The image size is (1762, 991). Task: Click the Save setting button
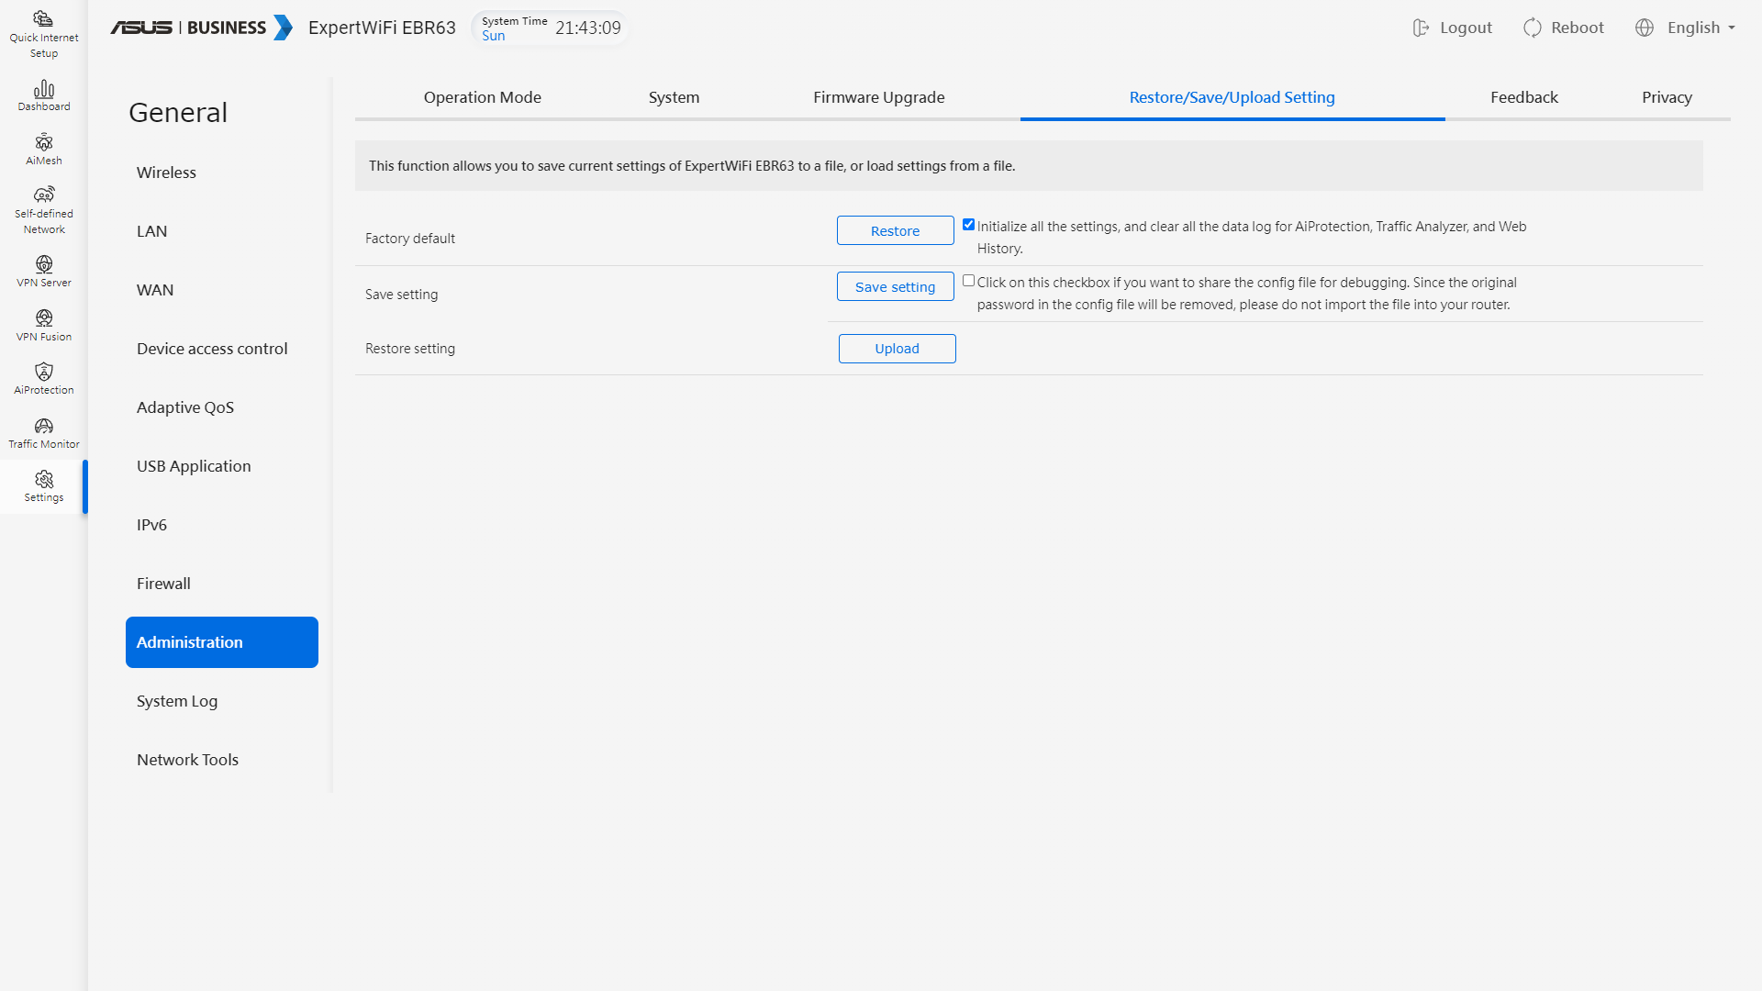(x=895, y=287)
